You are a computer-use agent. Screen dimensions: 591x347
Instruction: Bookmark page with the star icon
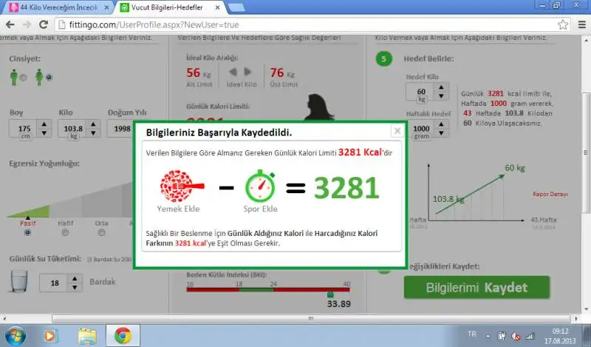563,24
